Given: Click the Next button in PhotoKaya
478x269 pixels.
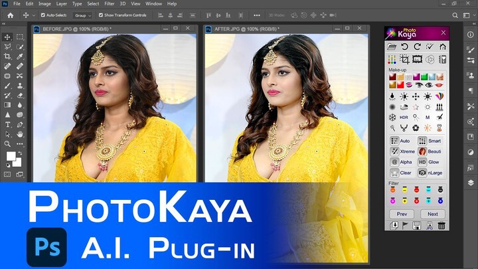Looking at the screenshot, I should click(x=433, y=214).
